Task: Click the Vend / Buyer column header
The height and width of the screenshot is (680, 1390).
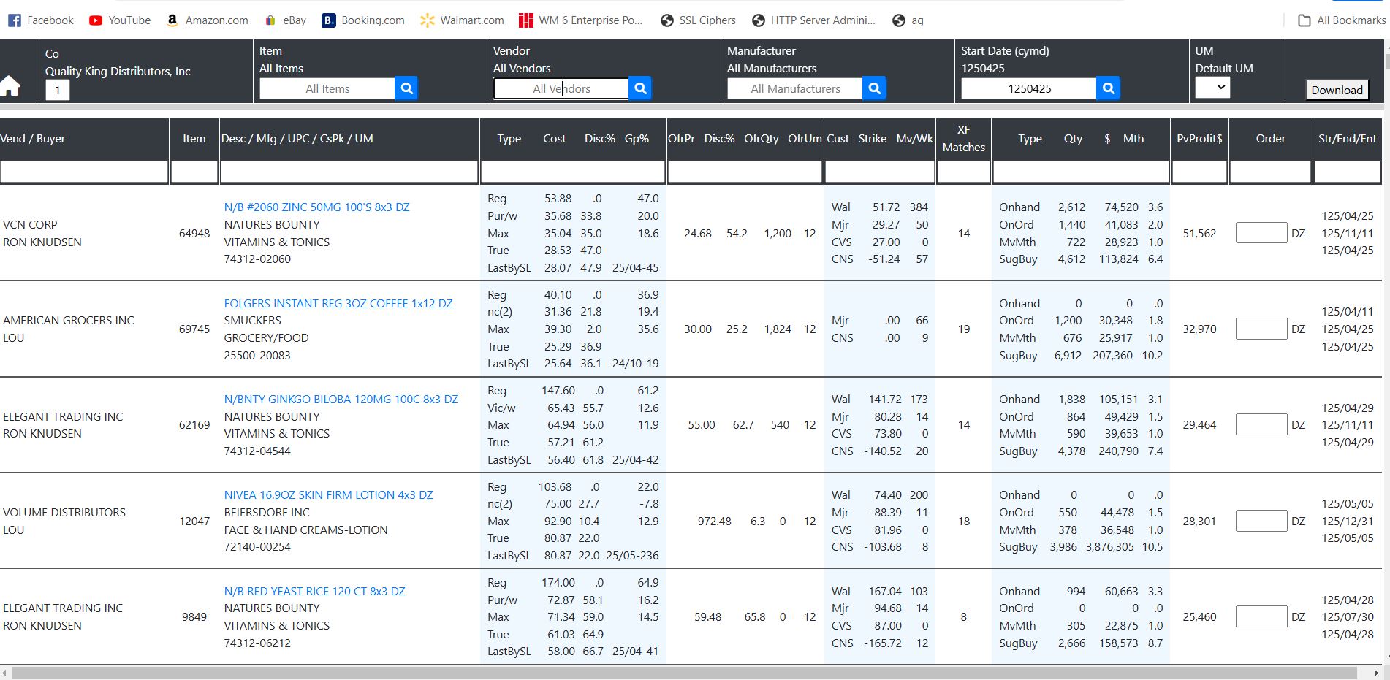Action: point(34,138)
